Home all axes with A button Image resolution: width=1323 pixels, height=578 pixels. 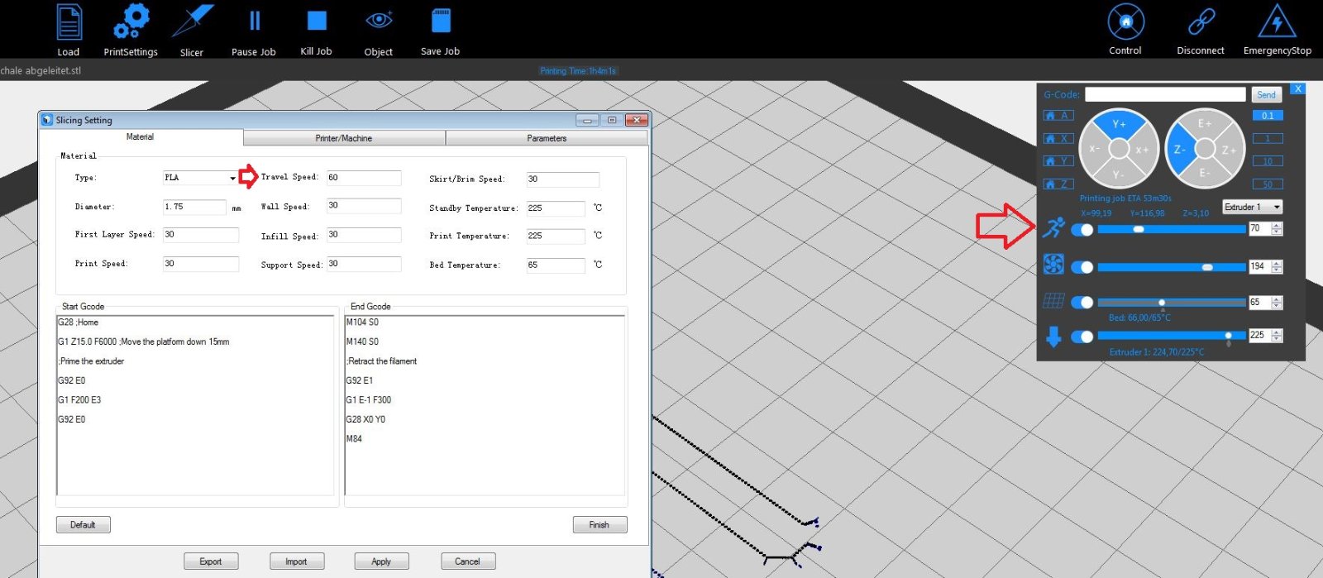click(1058, 116)
